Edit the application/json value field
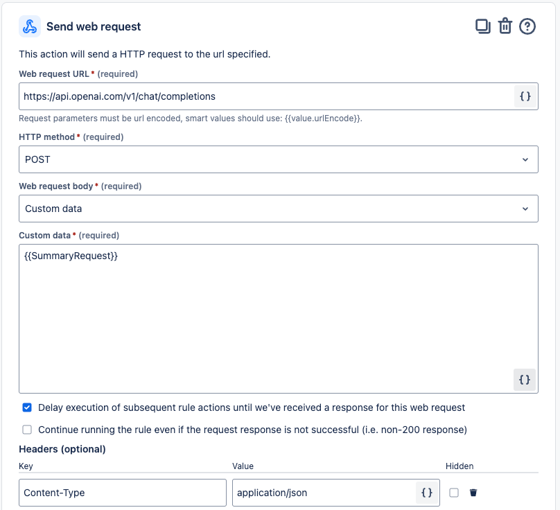 [324, 493]
